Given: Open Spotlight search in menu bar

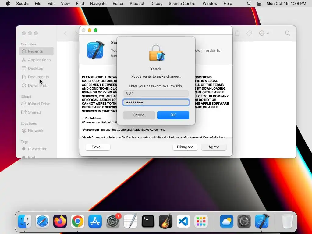Looking at the screenshot, I should tap(249, 4).
